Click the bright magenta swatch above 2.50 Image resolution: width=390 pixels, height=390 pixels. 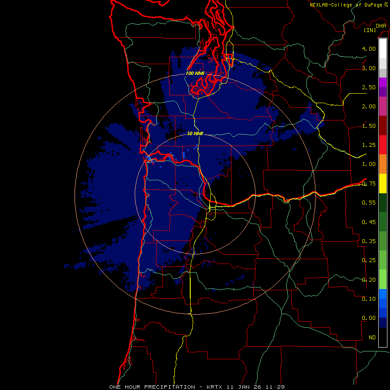point(383,82)
